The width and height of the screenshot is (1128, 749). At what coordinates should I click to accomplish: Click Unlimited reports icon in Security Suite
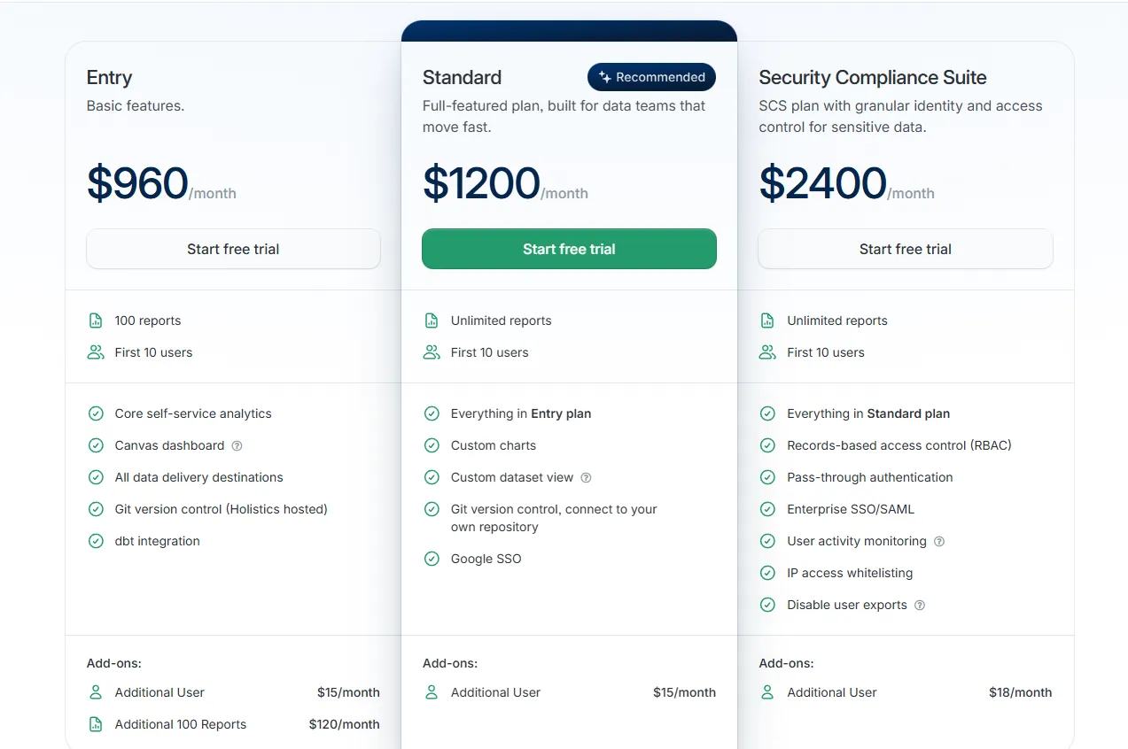[767, 320]
